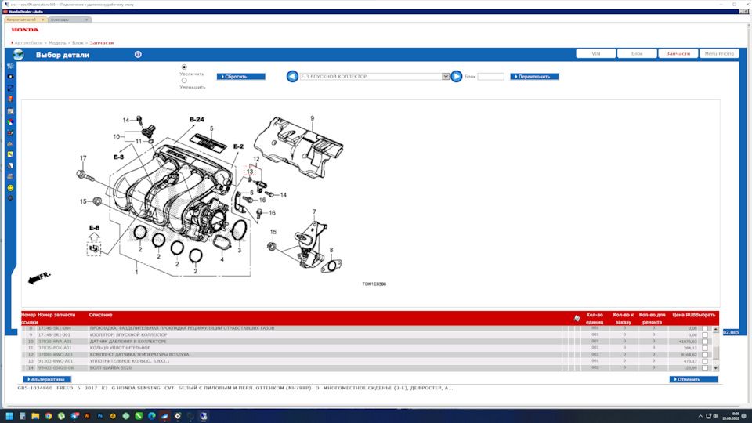Viewport: 752px width, 423px height.
Task: Check the box for part 93403-05020-08
Action: 704,368
